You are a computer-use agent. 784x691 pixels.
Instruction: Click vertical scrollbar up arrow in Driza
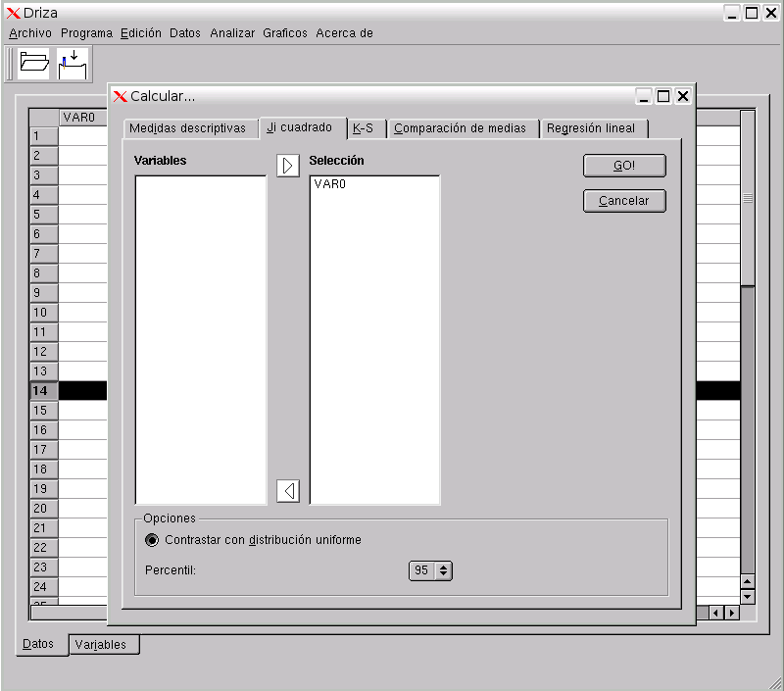pos(748,581)
